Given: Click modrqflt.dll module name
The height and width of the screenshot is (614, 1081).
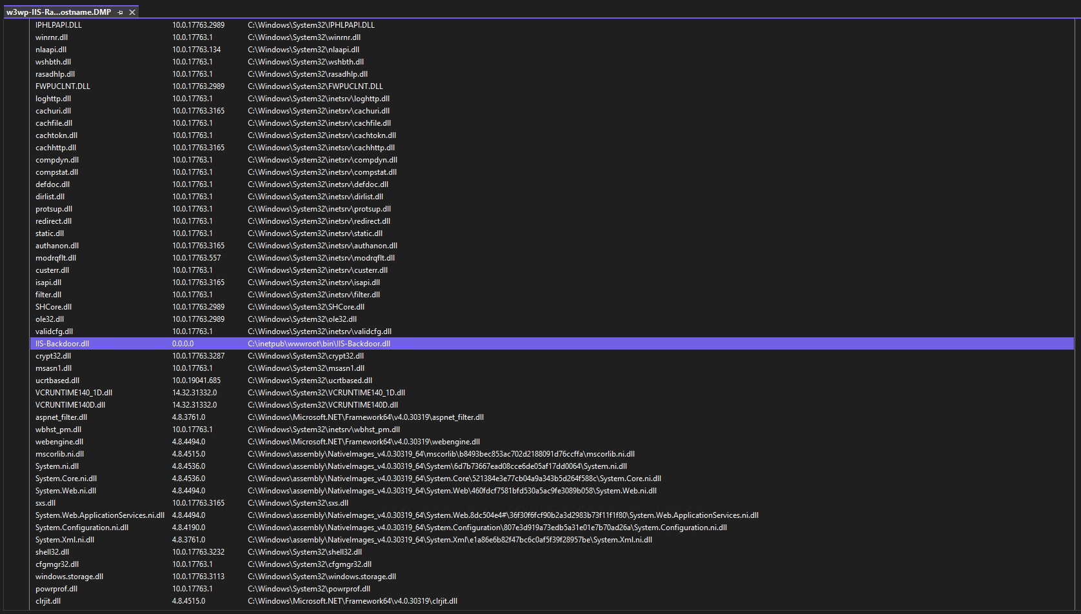Looking at the screenshot, I should point(55,258).
